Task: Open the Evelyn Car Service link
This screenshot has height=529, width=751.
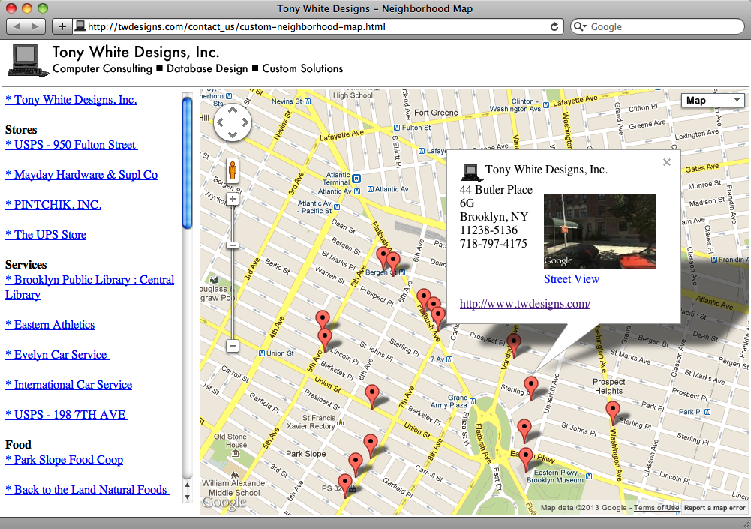Action: point(57,355)
